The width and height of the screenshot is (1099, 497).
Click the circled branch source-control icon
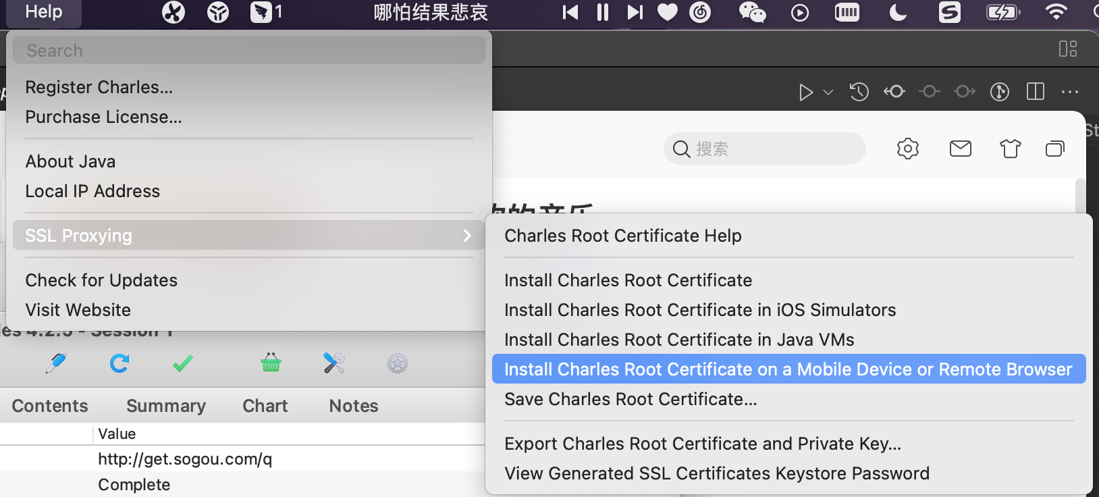coord(1000,91)
